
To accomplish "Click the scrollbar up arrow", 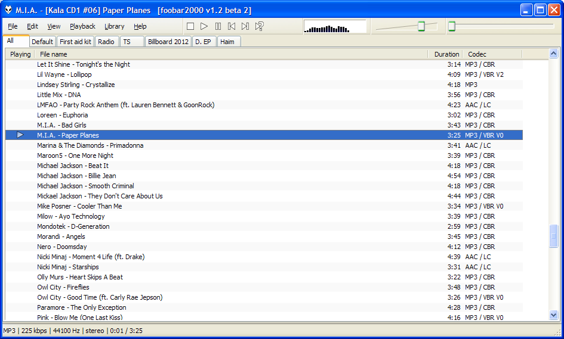I will 554,54.
